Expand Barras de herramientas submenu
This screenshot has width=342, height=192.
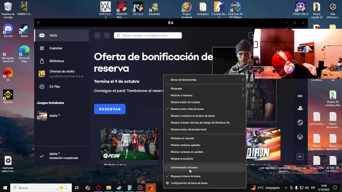(x=205, y=80)
